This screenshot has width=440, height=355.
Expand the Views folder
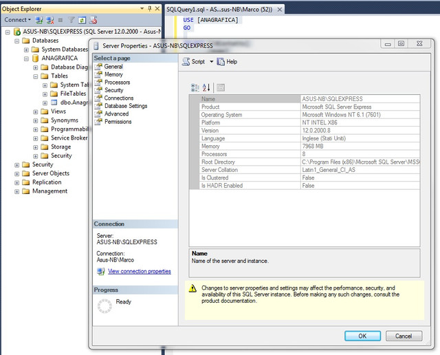[36, 111]
